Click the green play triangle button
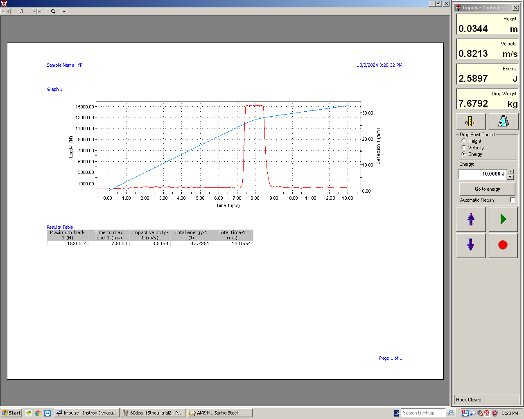The width and height of the screenshot is (524, 419). (x=503, y=219)
